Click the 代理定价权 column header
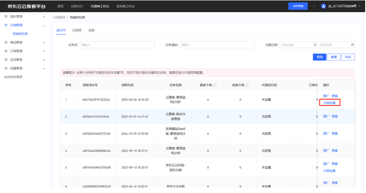This screenshot has height=193, width=366. 269,85
